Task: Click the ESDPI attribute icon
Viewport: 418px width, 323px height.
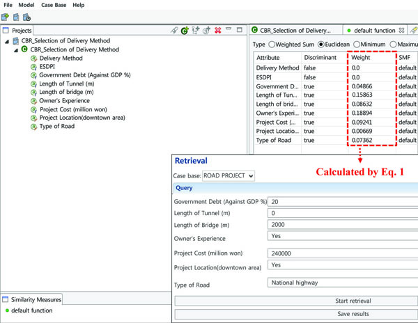Action: pos(33,67)
